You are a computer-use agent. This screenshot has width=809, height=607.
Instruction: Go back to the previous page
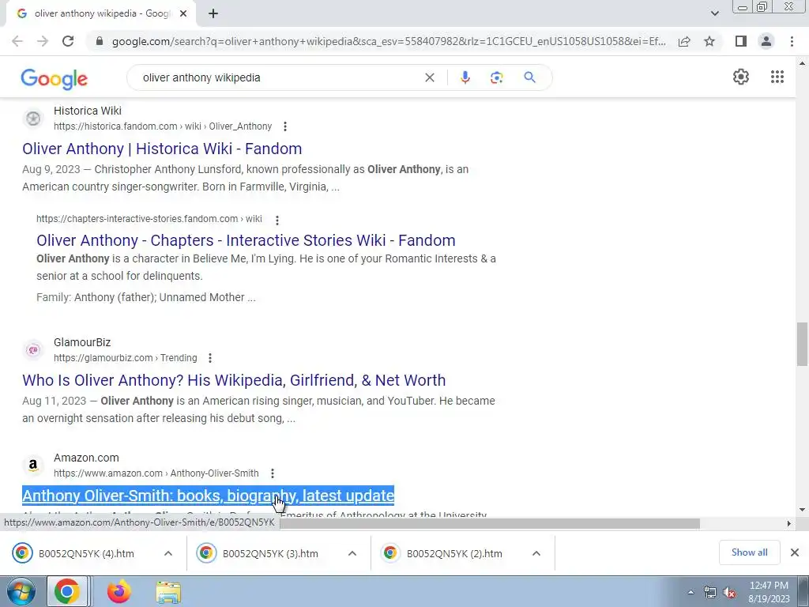[17, 41]
